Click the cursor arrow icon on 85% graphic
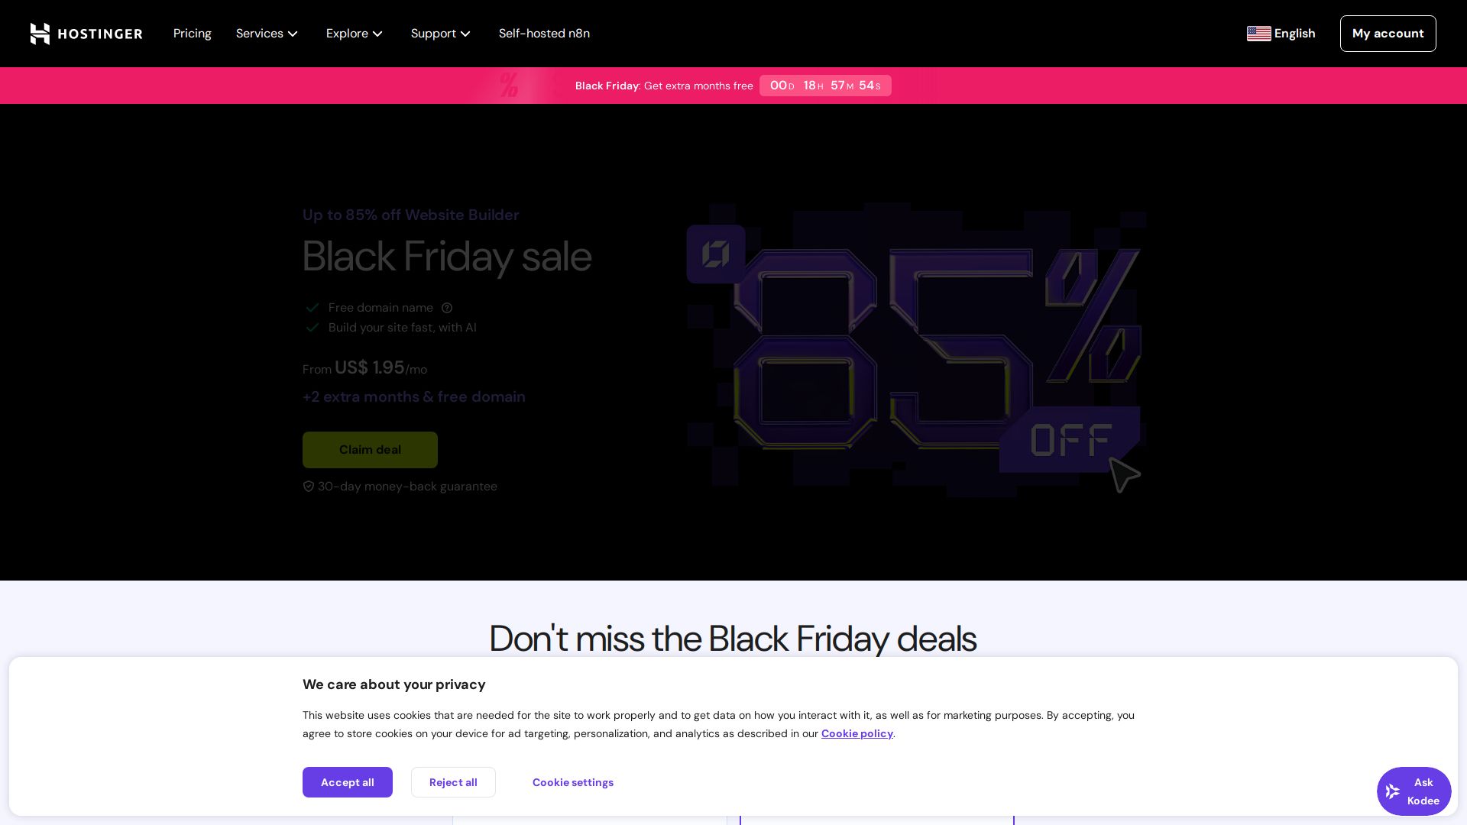The image size is (1467, 825). [1124, 474]
